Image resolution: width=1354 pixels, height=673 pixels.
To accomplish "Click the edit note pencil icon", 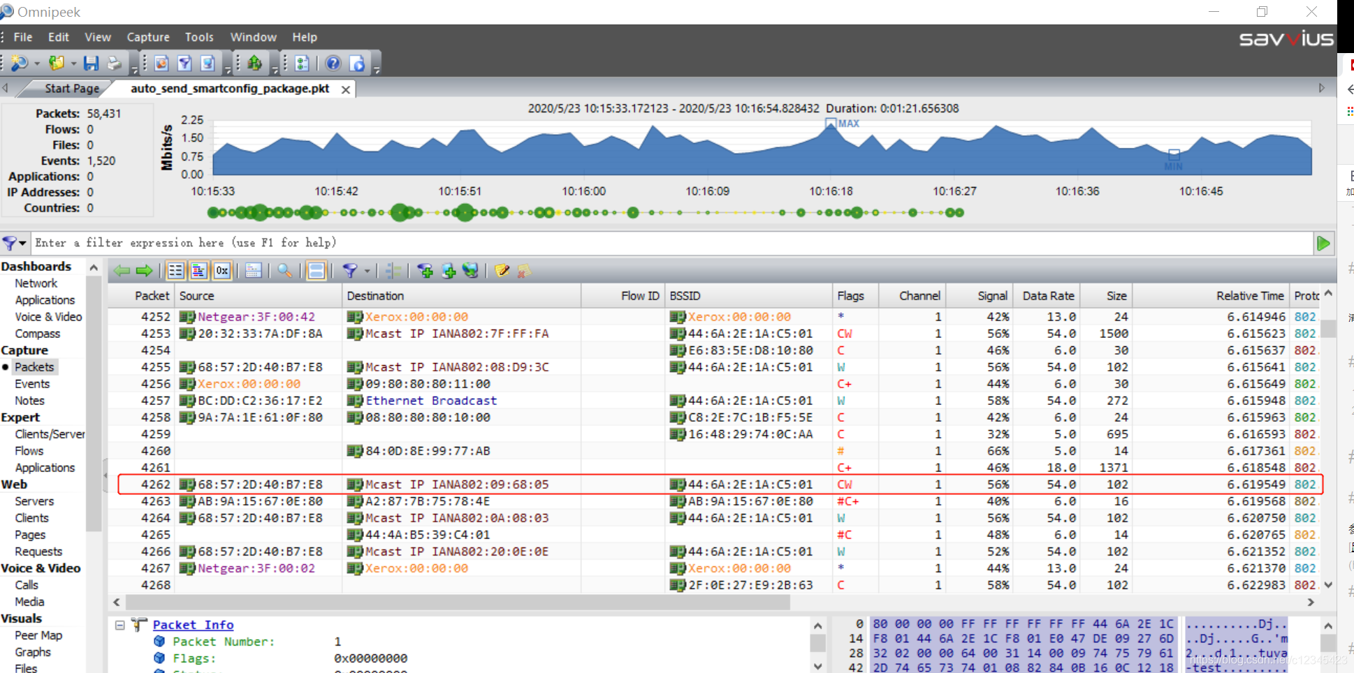I will (502, 271).
